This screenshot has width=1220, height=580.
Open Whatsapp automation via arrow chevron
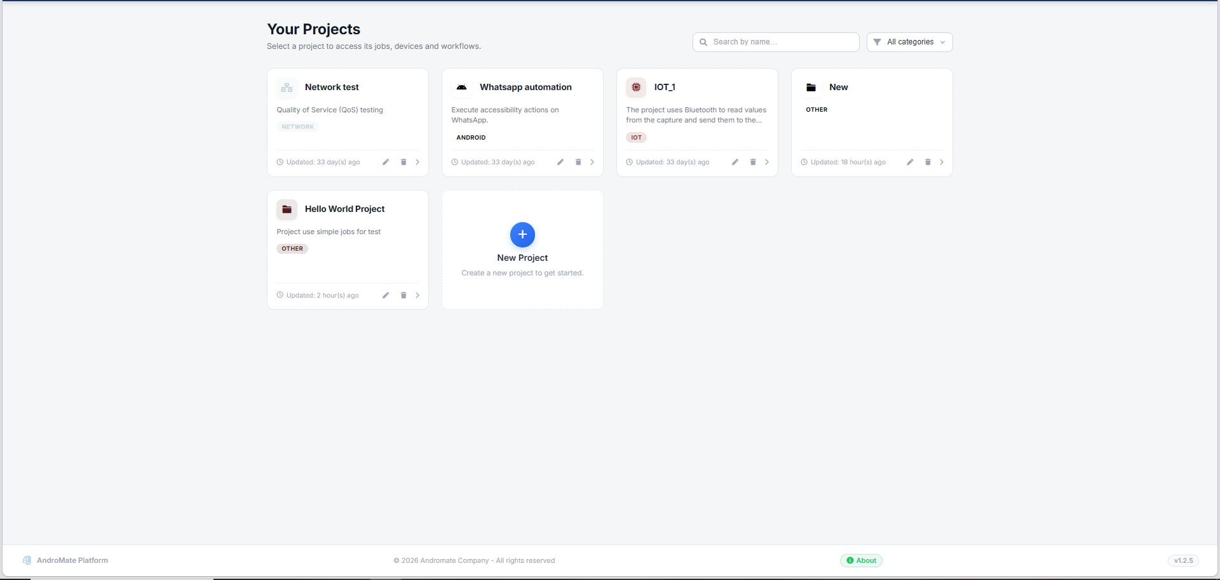click(x=592, y=162)
